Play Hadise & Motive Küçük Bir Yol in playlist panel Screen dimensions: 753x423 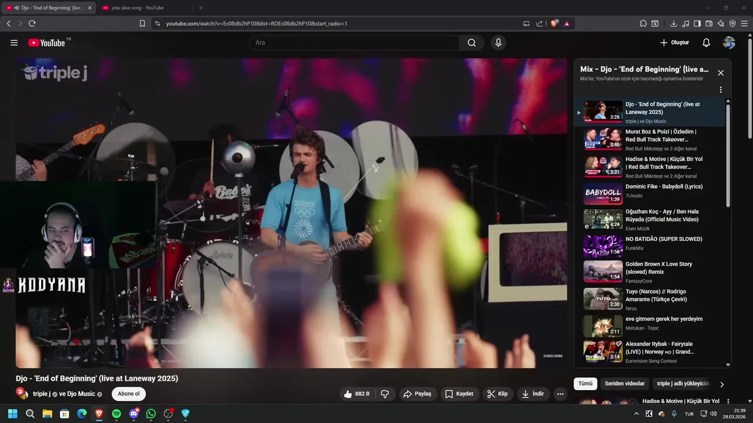click(x=651, y=167)
